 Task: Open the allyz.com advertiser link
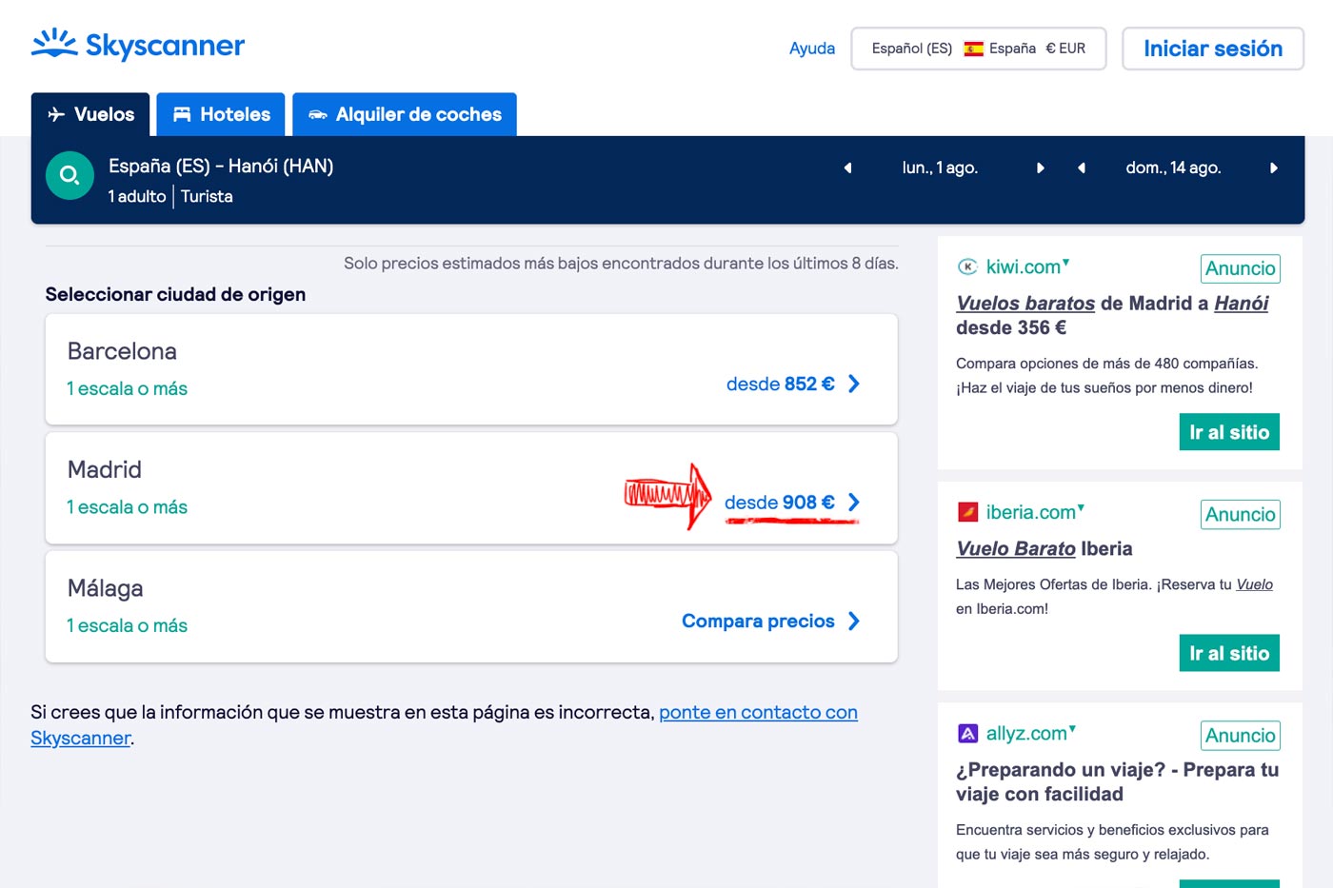tap(1026, 734)
